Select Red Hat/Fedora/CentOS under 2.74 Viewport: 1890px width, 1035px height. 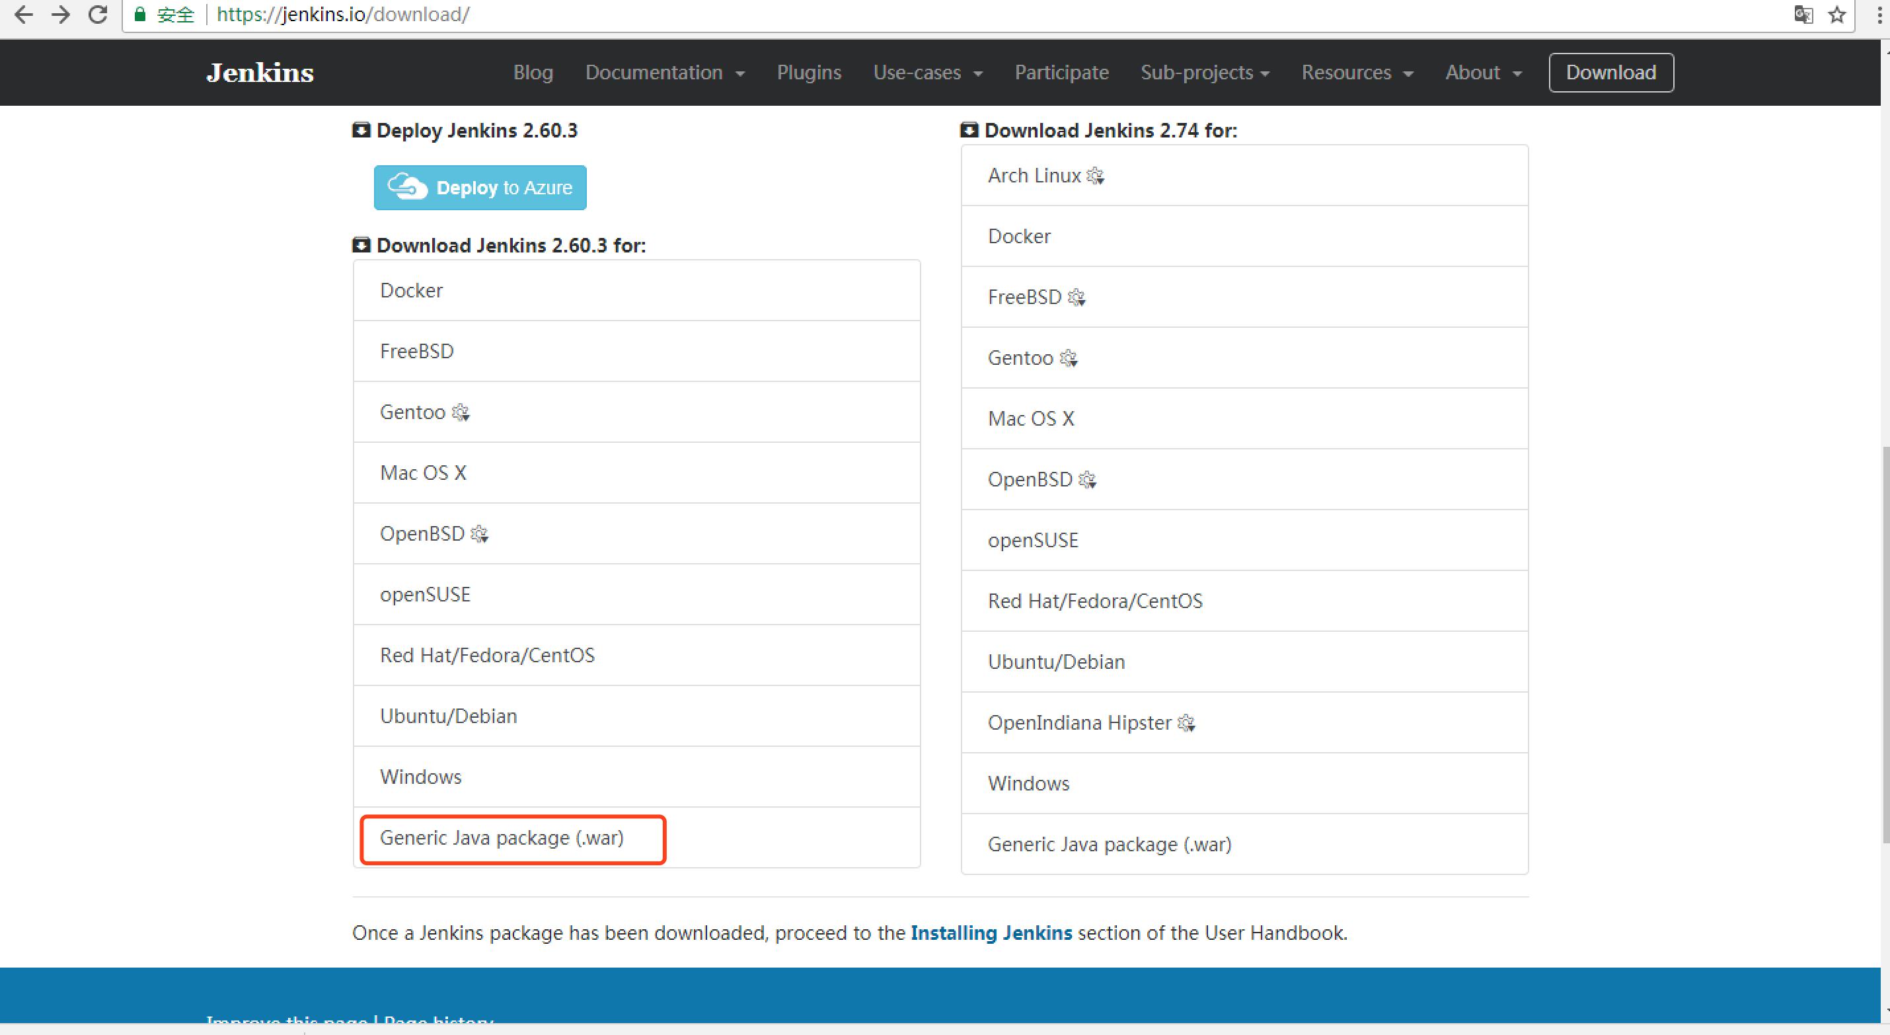click(x=1244, y=602)
